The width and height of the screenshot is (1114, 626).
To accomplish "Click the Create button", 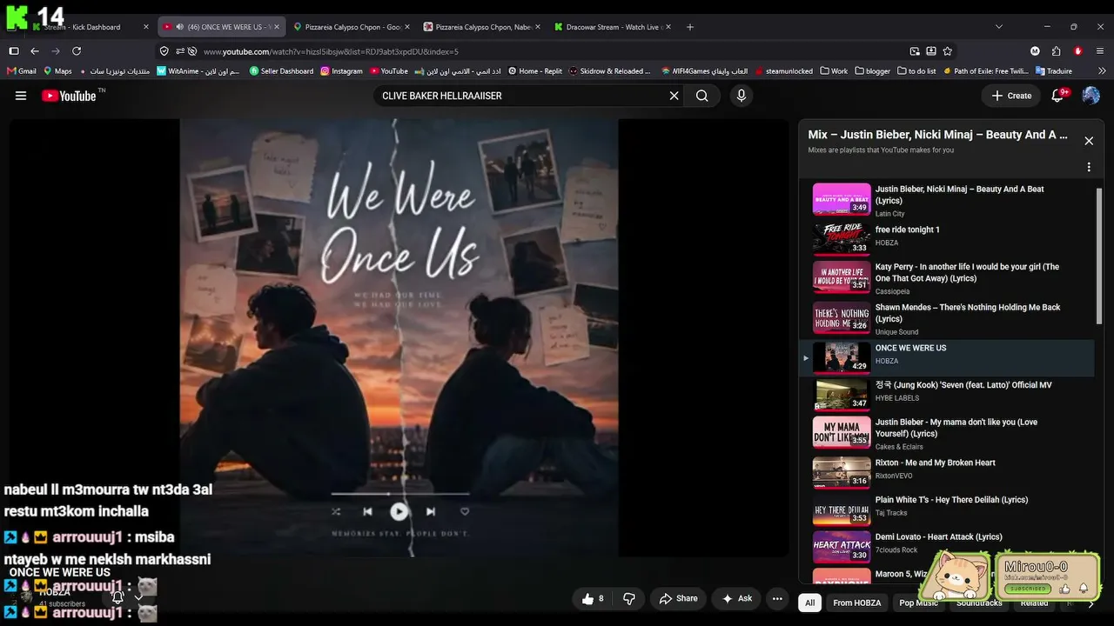I will tap(1011, 96).
